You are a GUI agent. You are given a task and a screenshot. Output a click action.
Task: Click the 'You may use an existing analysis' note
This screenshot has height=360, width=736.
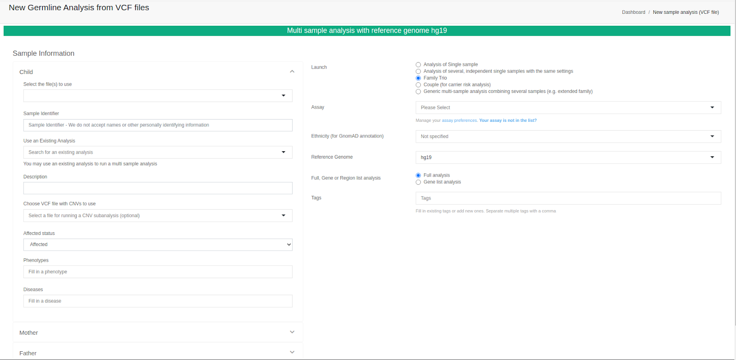90,164
